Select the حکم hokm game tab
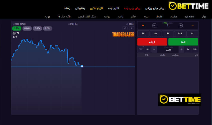This screenshot has height=125, width=212. [133, 16]
